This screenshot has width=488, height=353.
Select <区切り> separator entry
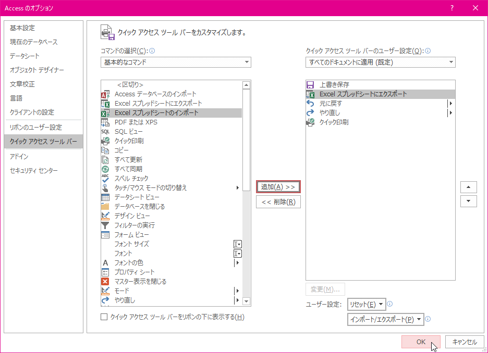pyautogui.click(x=171, y=84)
